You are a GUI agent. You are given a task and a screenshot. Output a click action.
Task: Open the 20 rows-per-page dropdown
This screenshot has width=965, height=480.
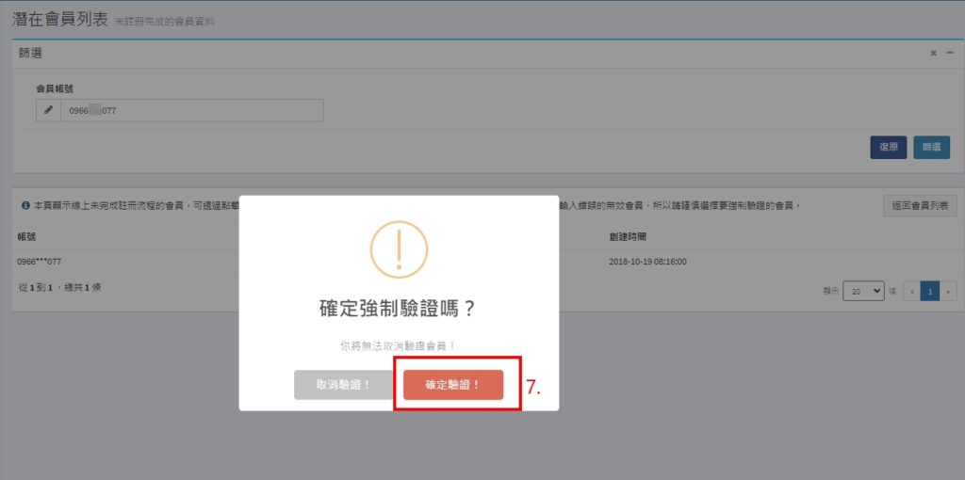click(863, 292)
